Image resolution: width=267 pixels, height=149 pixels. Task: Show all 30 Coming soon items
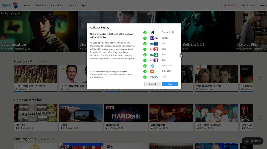48,139
